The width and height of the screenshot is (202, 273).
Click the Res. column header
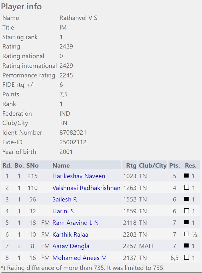(190, 165)
